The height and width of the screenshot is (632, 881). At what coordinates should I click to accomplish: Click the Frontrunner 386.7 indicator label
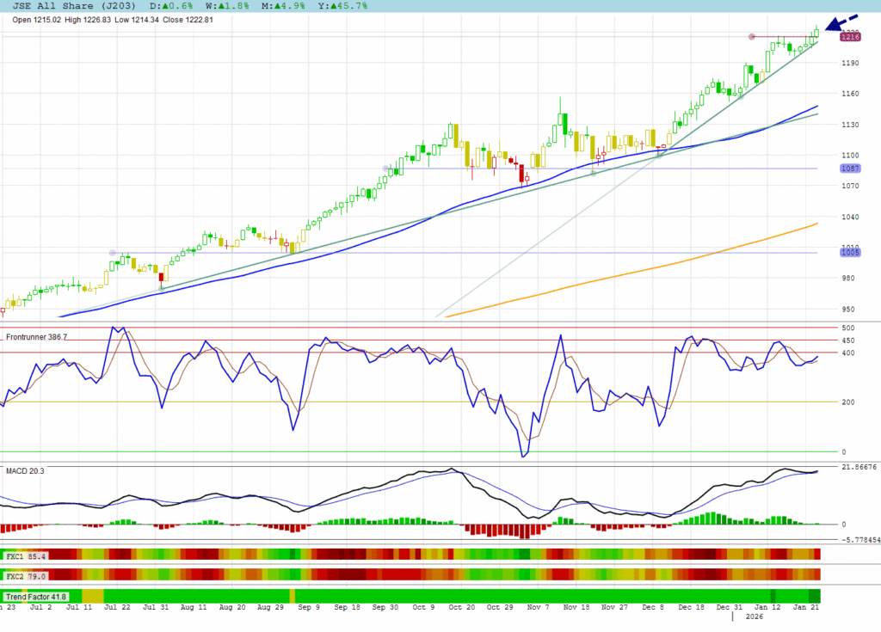pyautogui.click(x=48, y=338)
